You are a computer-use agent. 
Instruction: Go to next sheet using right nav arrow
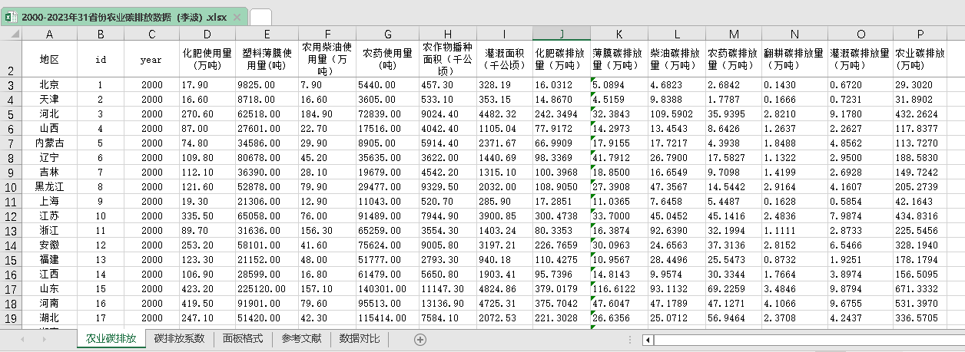(x=44, y=339)
